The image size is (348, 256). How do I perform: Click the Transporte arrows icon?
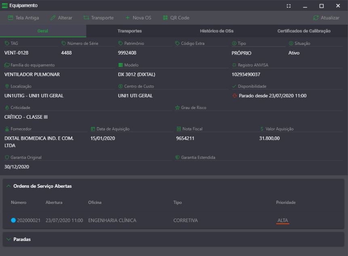[x=86, y=18]
